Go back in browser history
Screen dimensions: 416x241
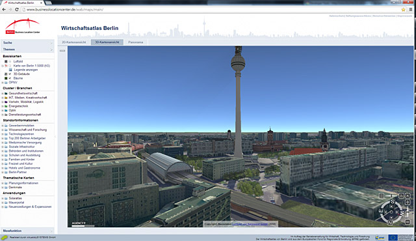(x=4, y=10)
